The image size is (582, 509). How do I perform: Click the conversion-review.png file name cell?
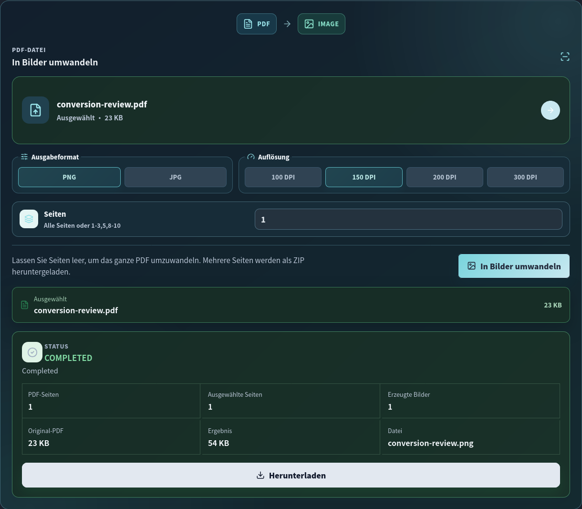tap(471, 437)
